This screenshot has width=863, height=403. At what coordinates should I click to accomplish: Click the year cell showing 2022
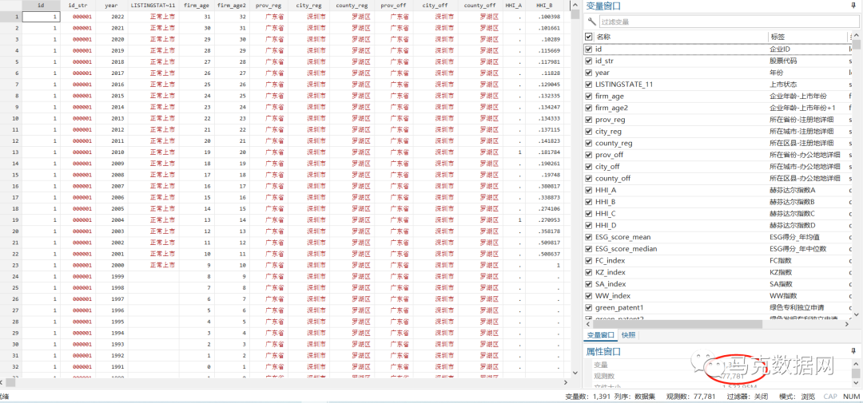[x=110, y=17]
